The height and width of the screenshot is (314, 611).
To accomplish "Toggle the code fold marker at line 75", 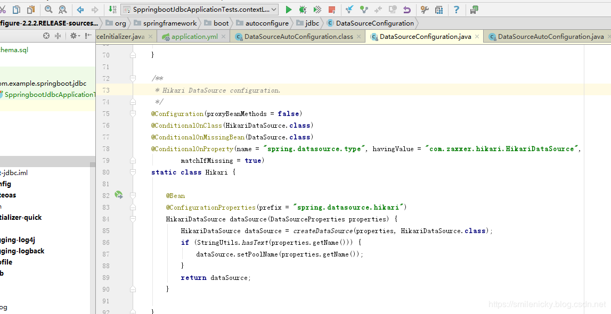I will click(133, 113).
